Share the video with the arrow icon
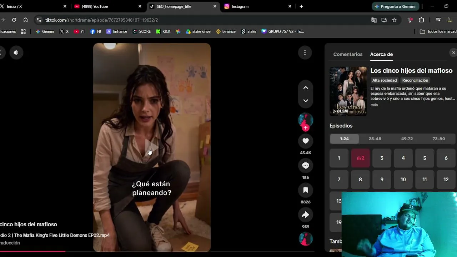Image resolution: width=457 pixels, height=257 pixels. click(306, 215)
